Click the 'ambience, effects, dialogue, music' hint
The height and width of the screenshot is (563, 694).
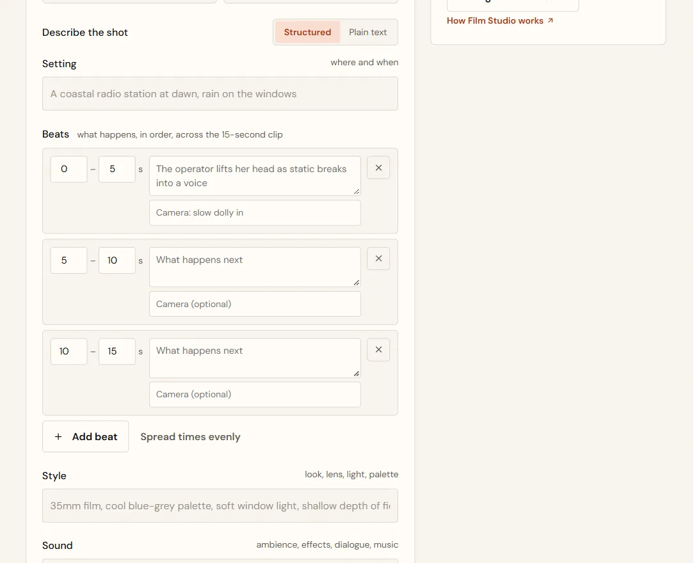327,545
